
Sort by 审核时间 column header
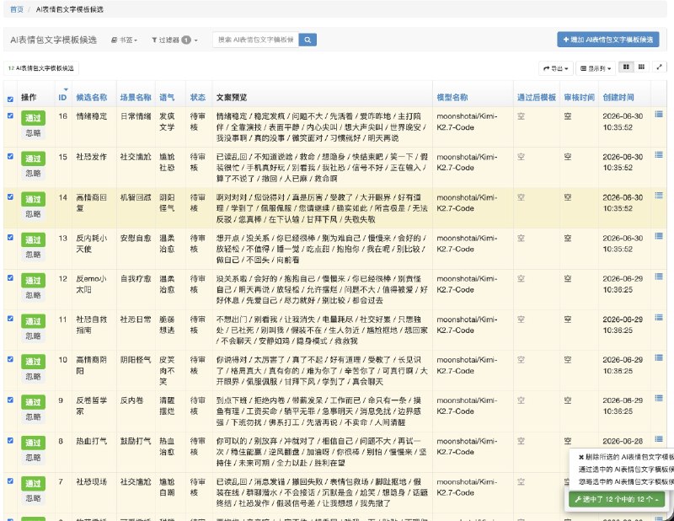(x=579, y=98)
